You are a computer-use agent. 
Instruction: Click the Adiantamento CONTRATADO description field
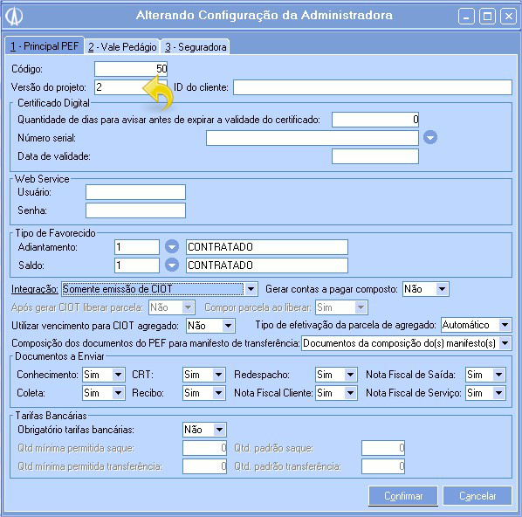click(x=267, y=247)
